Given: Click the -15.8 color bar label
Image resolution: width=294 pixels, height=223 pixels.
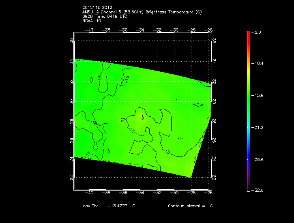Looking at the screenshot, I should pos(258,95).
